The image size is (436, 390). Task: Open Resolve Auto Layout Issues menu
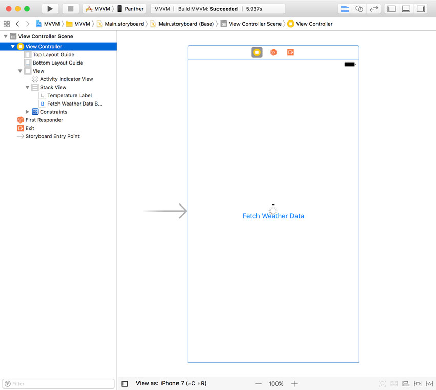click(x=429, y=384)
